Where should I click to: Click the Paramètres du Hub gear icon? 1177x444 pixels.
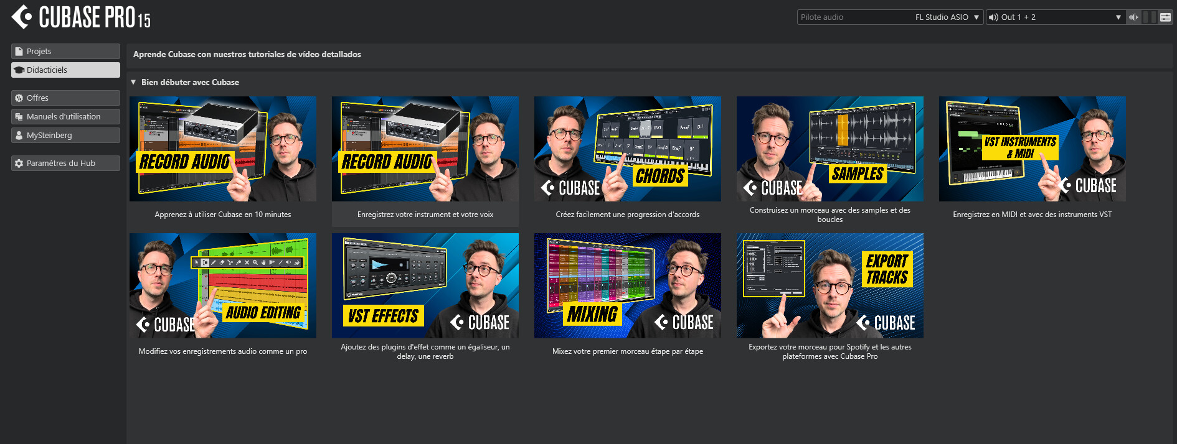click(19, 164)
